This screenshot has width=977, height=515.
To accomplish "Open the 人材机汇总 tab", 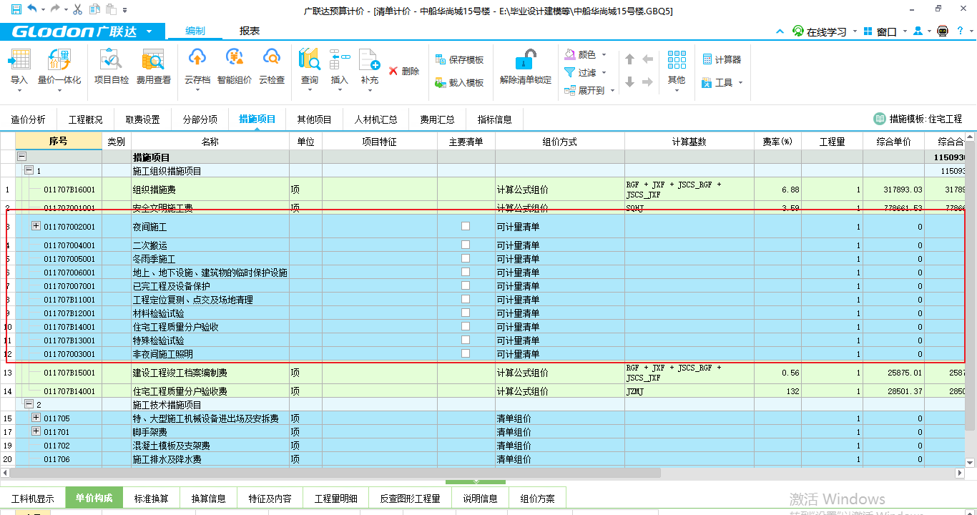I will [376, 119].
